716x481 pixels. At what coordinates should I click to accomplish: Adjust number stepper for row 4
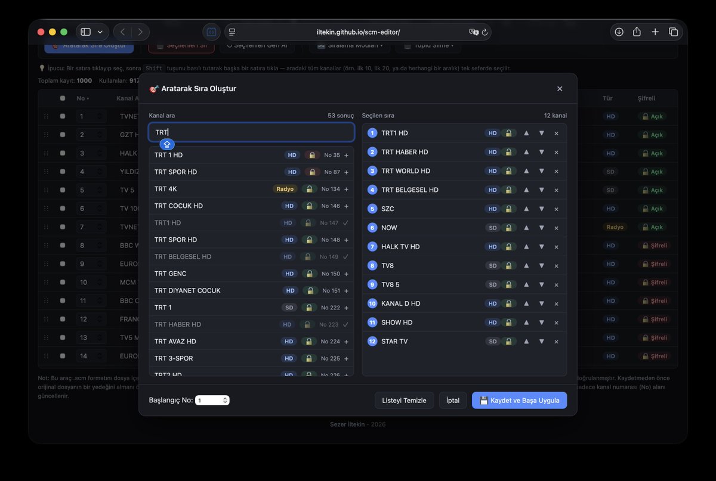(x=100, y=172)
